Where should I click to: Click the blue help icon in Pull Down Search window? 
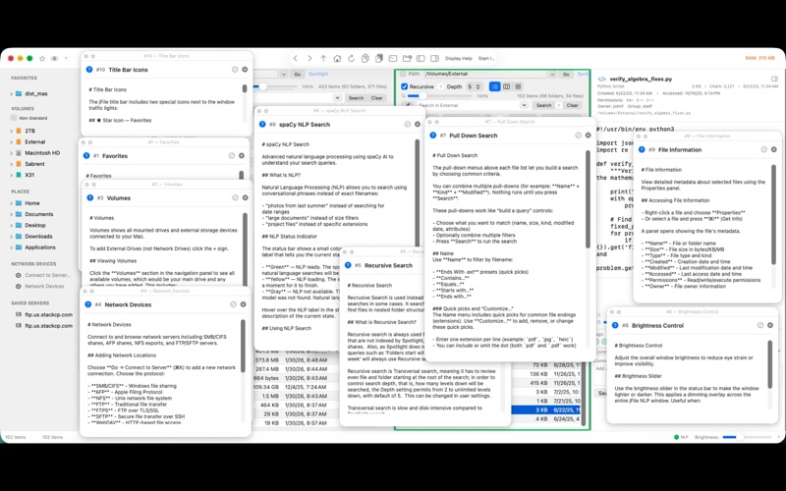coord(432,136)
